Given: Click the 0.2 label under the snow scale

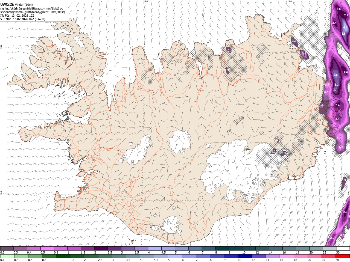Looking at the screenshot, I should 2,252.
